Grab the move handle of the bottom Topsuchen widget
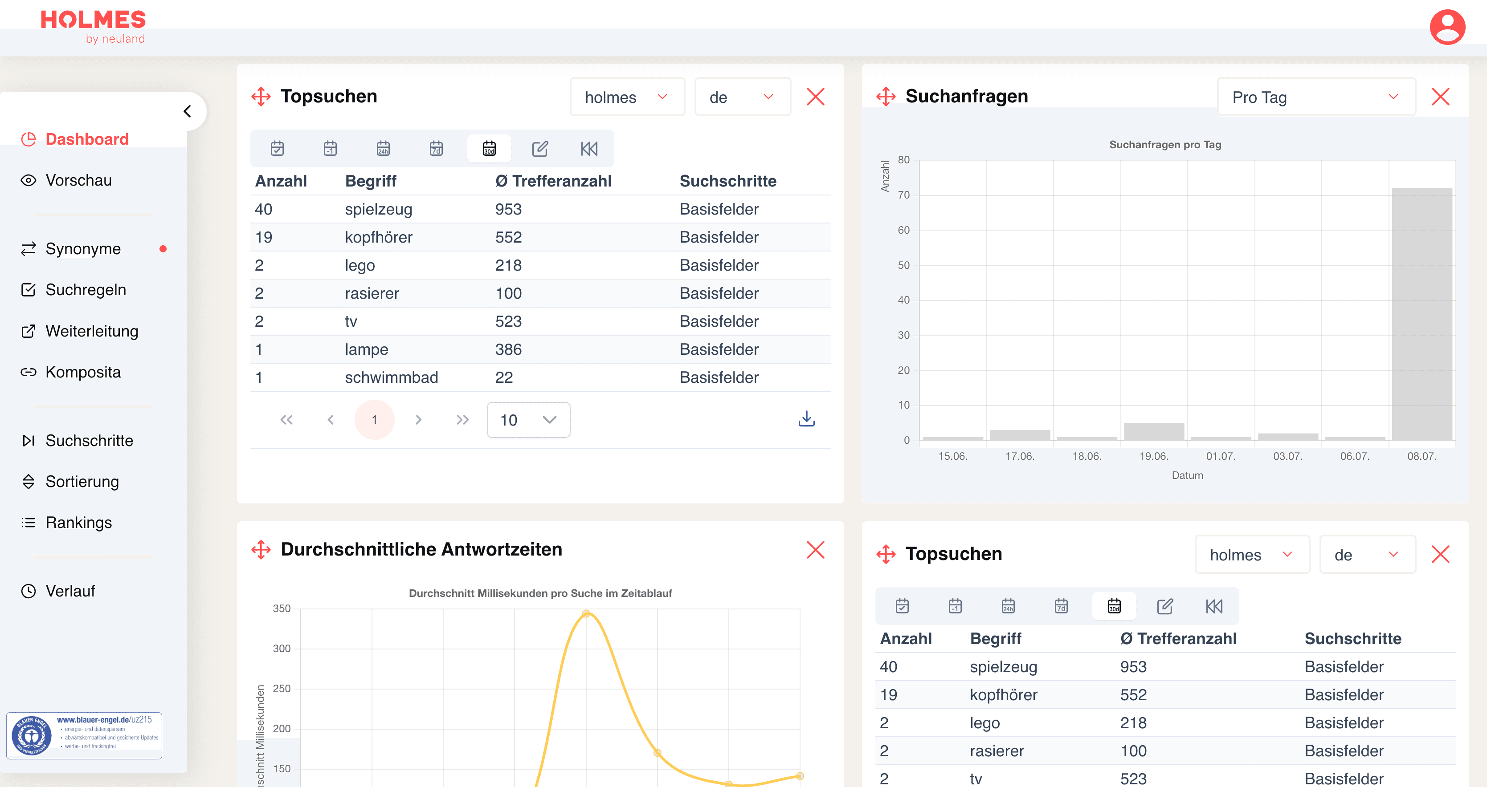The height and width of the screenshot is (787, 1487). pyautogui.click(x=886, y=554)
